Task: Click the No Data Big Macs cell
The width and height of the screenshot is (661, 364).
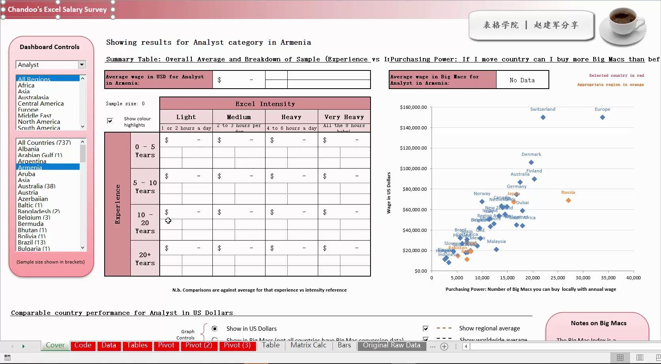Action: (x=522, y=80)
